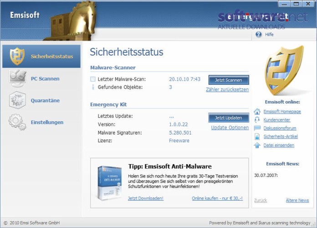Screen dimensions: 317x228
Task: Go to PC Scannen
Action: [45, 78]
